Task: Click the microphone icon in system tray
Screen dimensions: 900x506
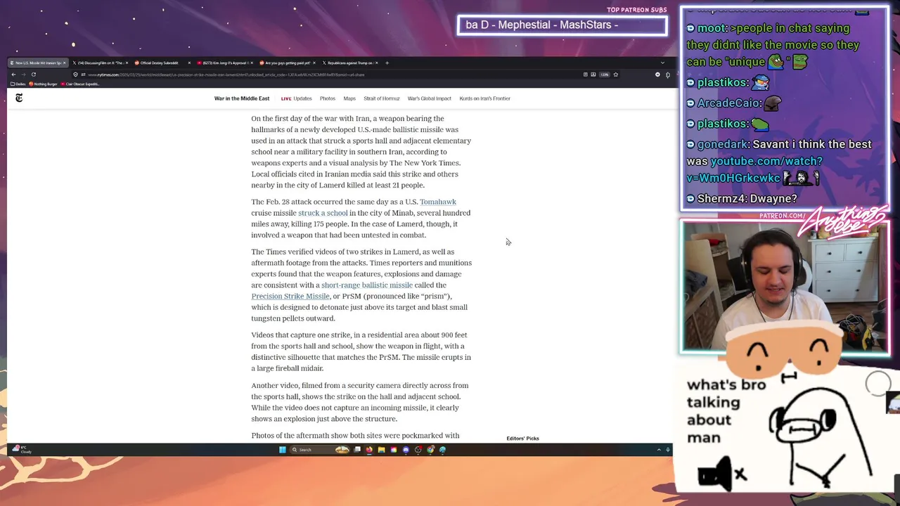Action: 668,450
